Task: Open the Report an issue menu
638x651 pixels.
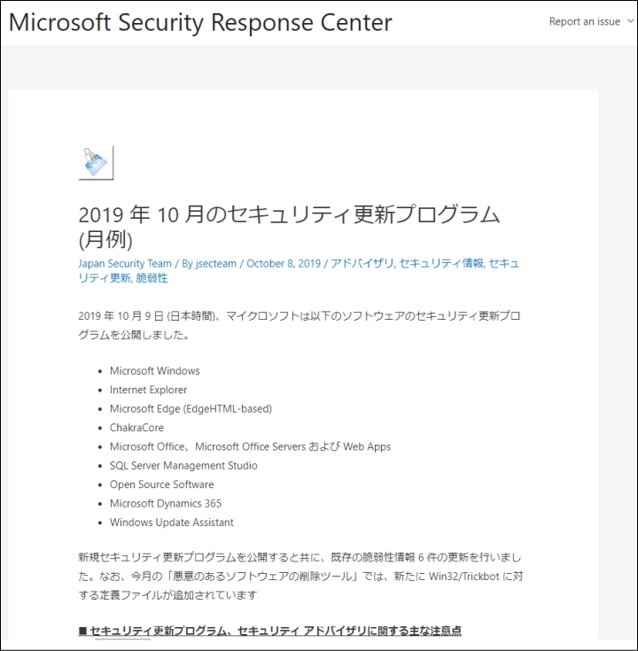Action: coord(584,22)
